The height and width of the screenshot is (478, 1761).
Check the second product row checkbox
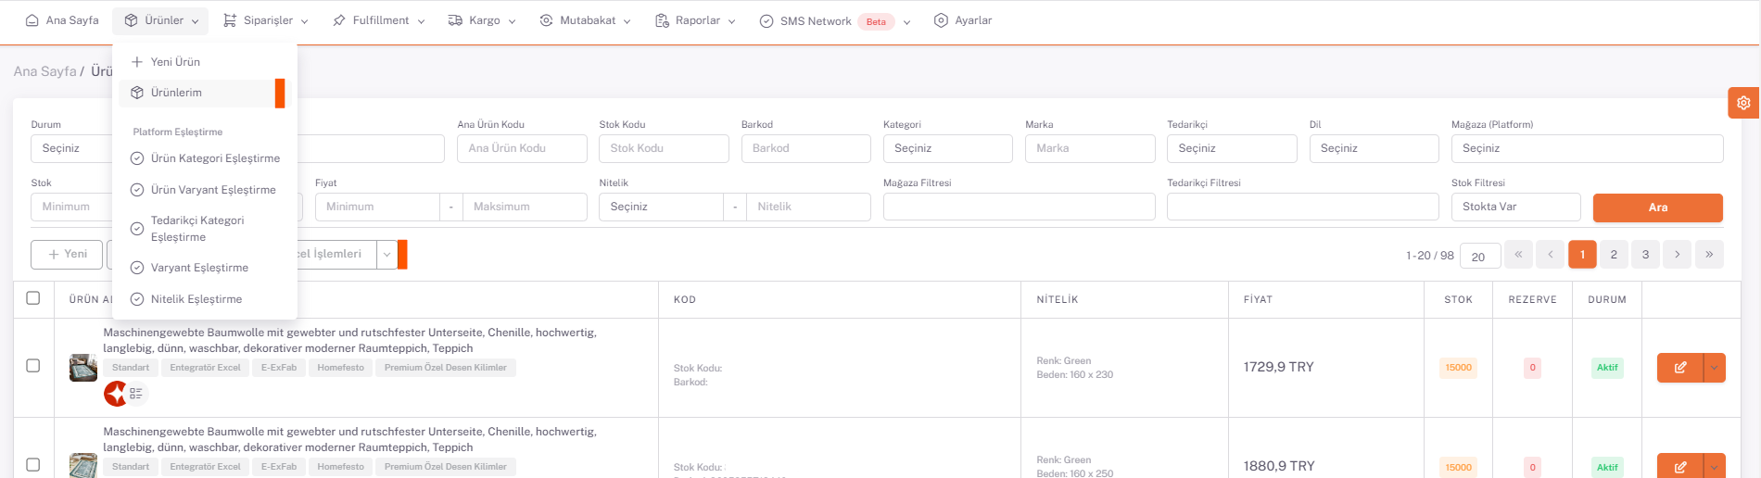coord(33,465)
